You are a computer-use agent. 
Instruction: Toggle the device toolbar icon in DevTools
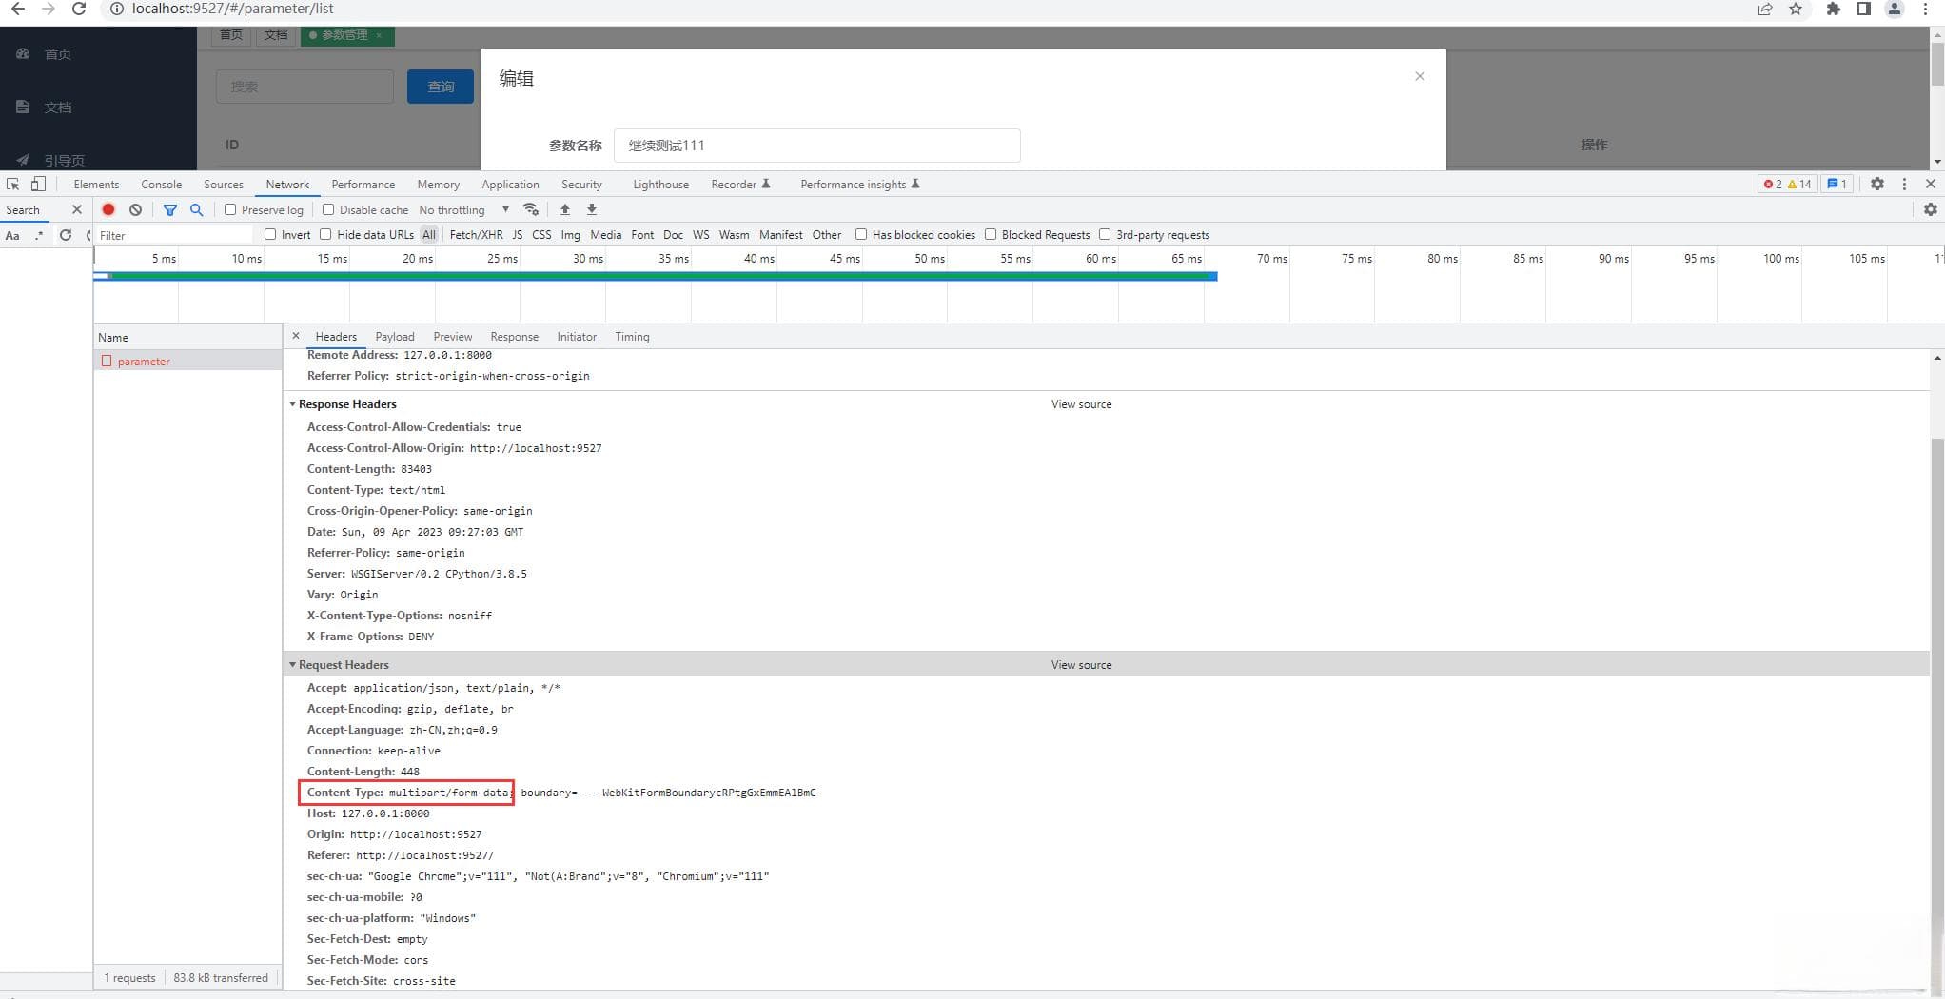click(x=38, y=185)
